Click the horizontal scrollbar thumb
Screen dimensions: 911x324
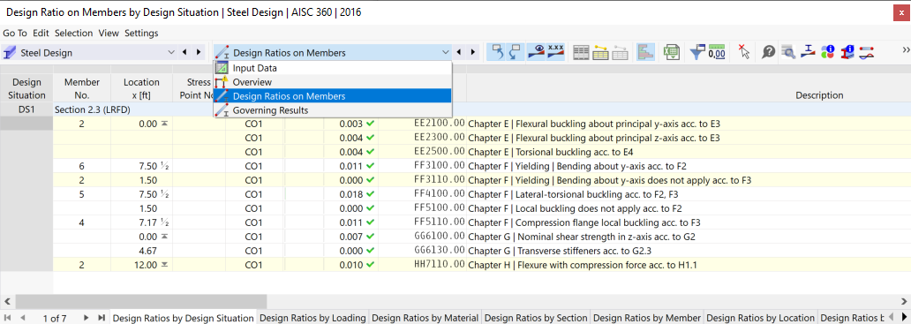(x=141, y=301)
